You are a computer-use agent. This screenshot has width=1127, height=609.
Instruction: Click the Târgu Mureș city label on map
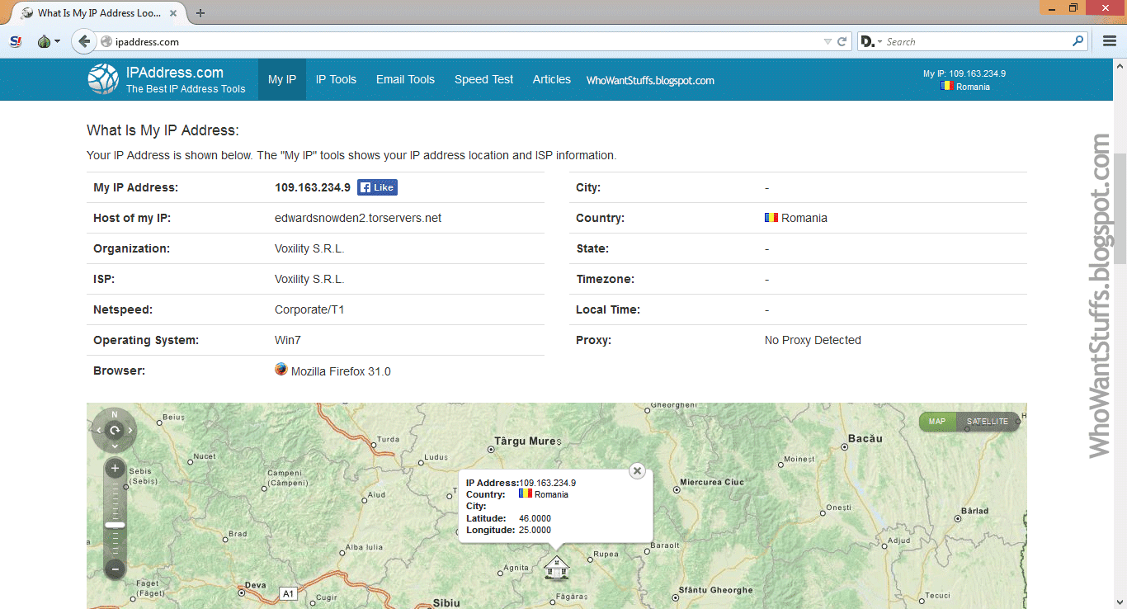pos(527,441)
